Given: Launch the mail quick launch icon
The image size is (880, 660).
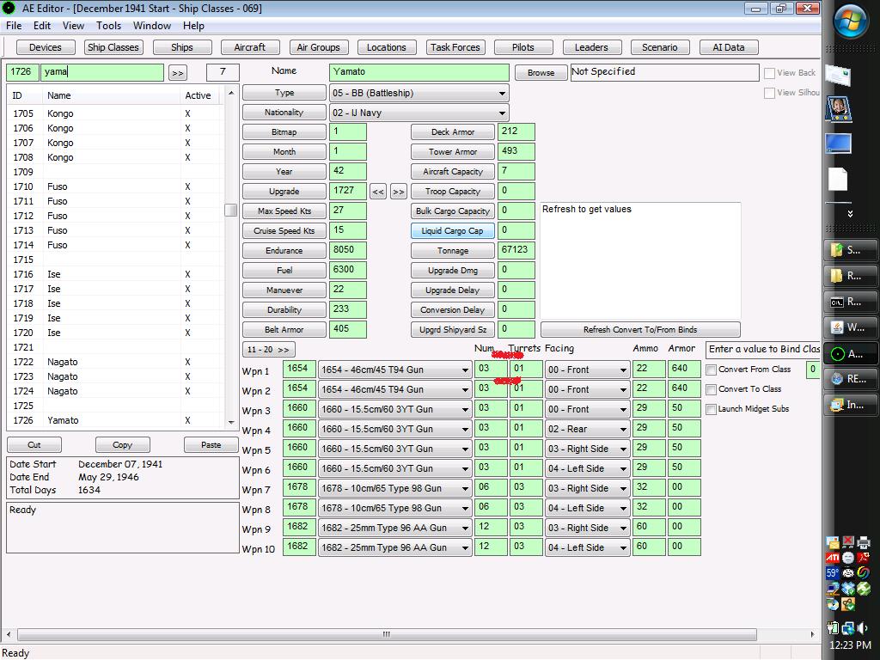Looking at the screenshot, I should click(x=838, y=74).
